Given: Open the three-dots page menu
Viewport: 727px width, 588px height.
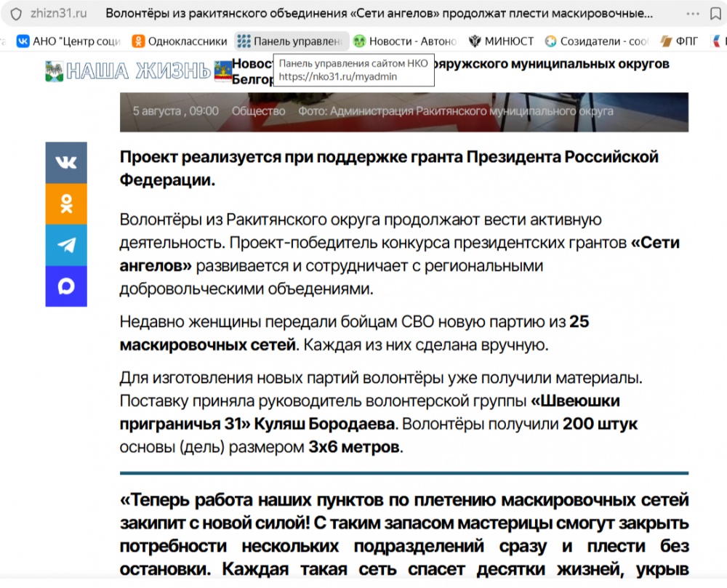Looking at the screenshot, I should pos(693,14).
